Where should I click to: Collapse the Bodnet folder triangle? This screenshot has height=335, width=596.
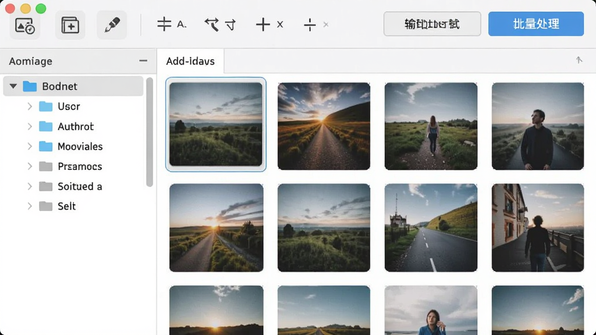coord(13,86)
